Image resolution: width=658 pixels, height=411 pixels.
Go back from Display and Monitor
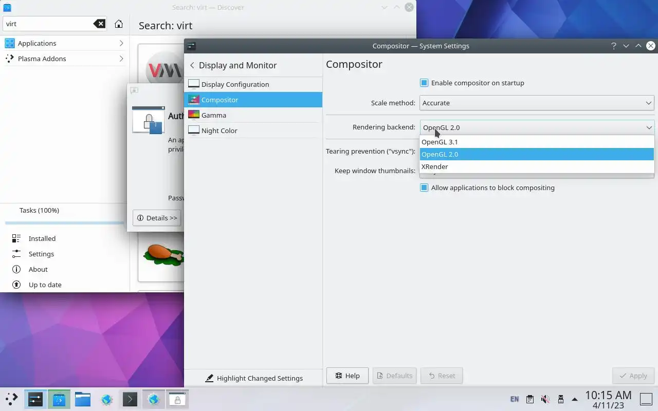(192, 65)
